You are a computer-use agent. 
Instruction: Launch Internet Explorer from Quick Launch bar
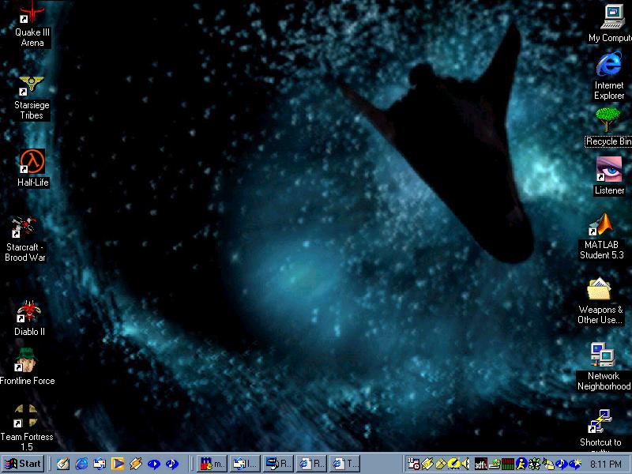point(81,464)
